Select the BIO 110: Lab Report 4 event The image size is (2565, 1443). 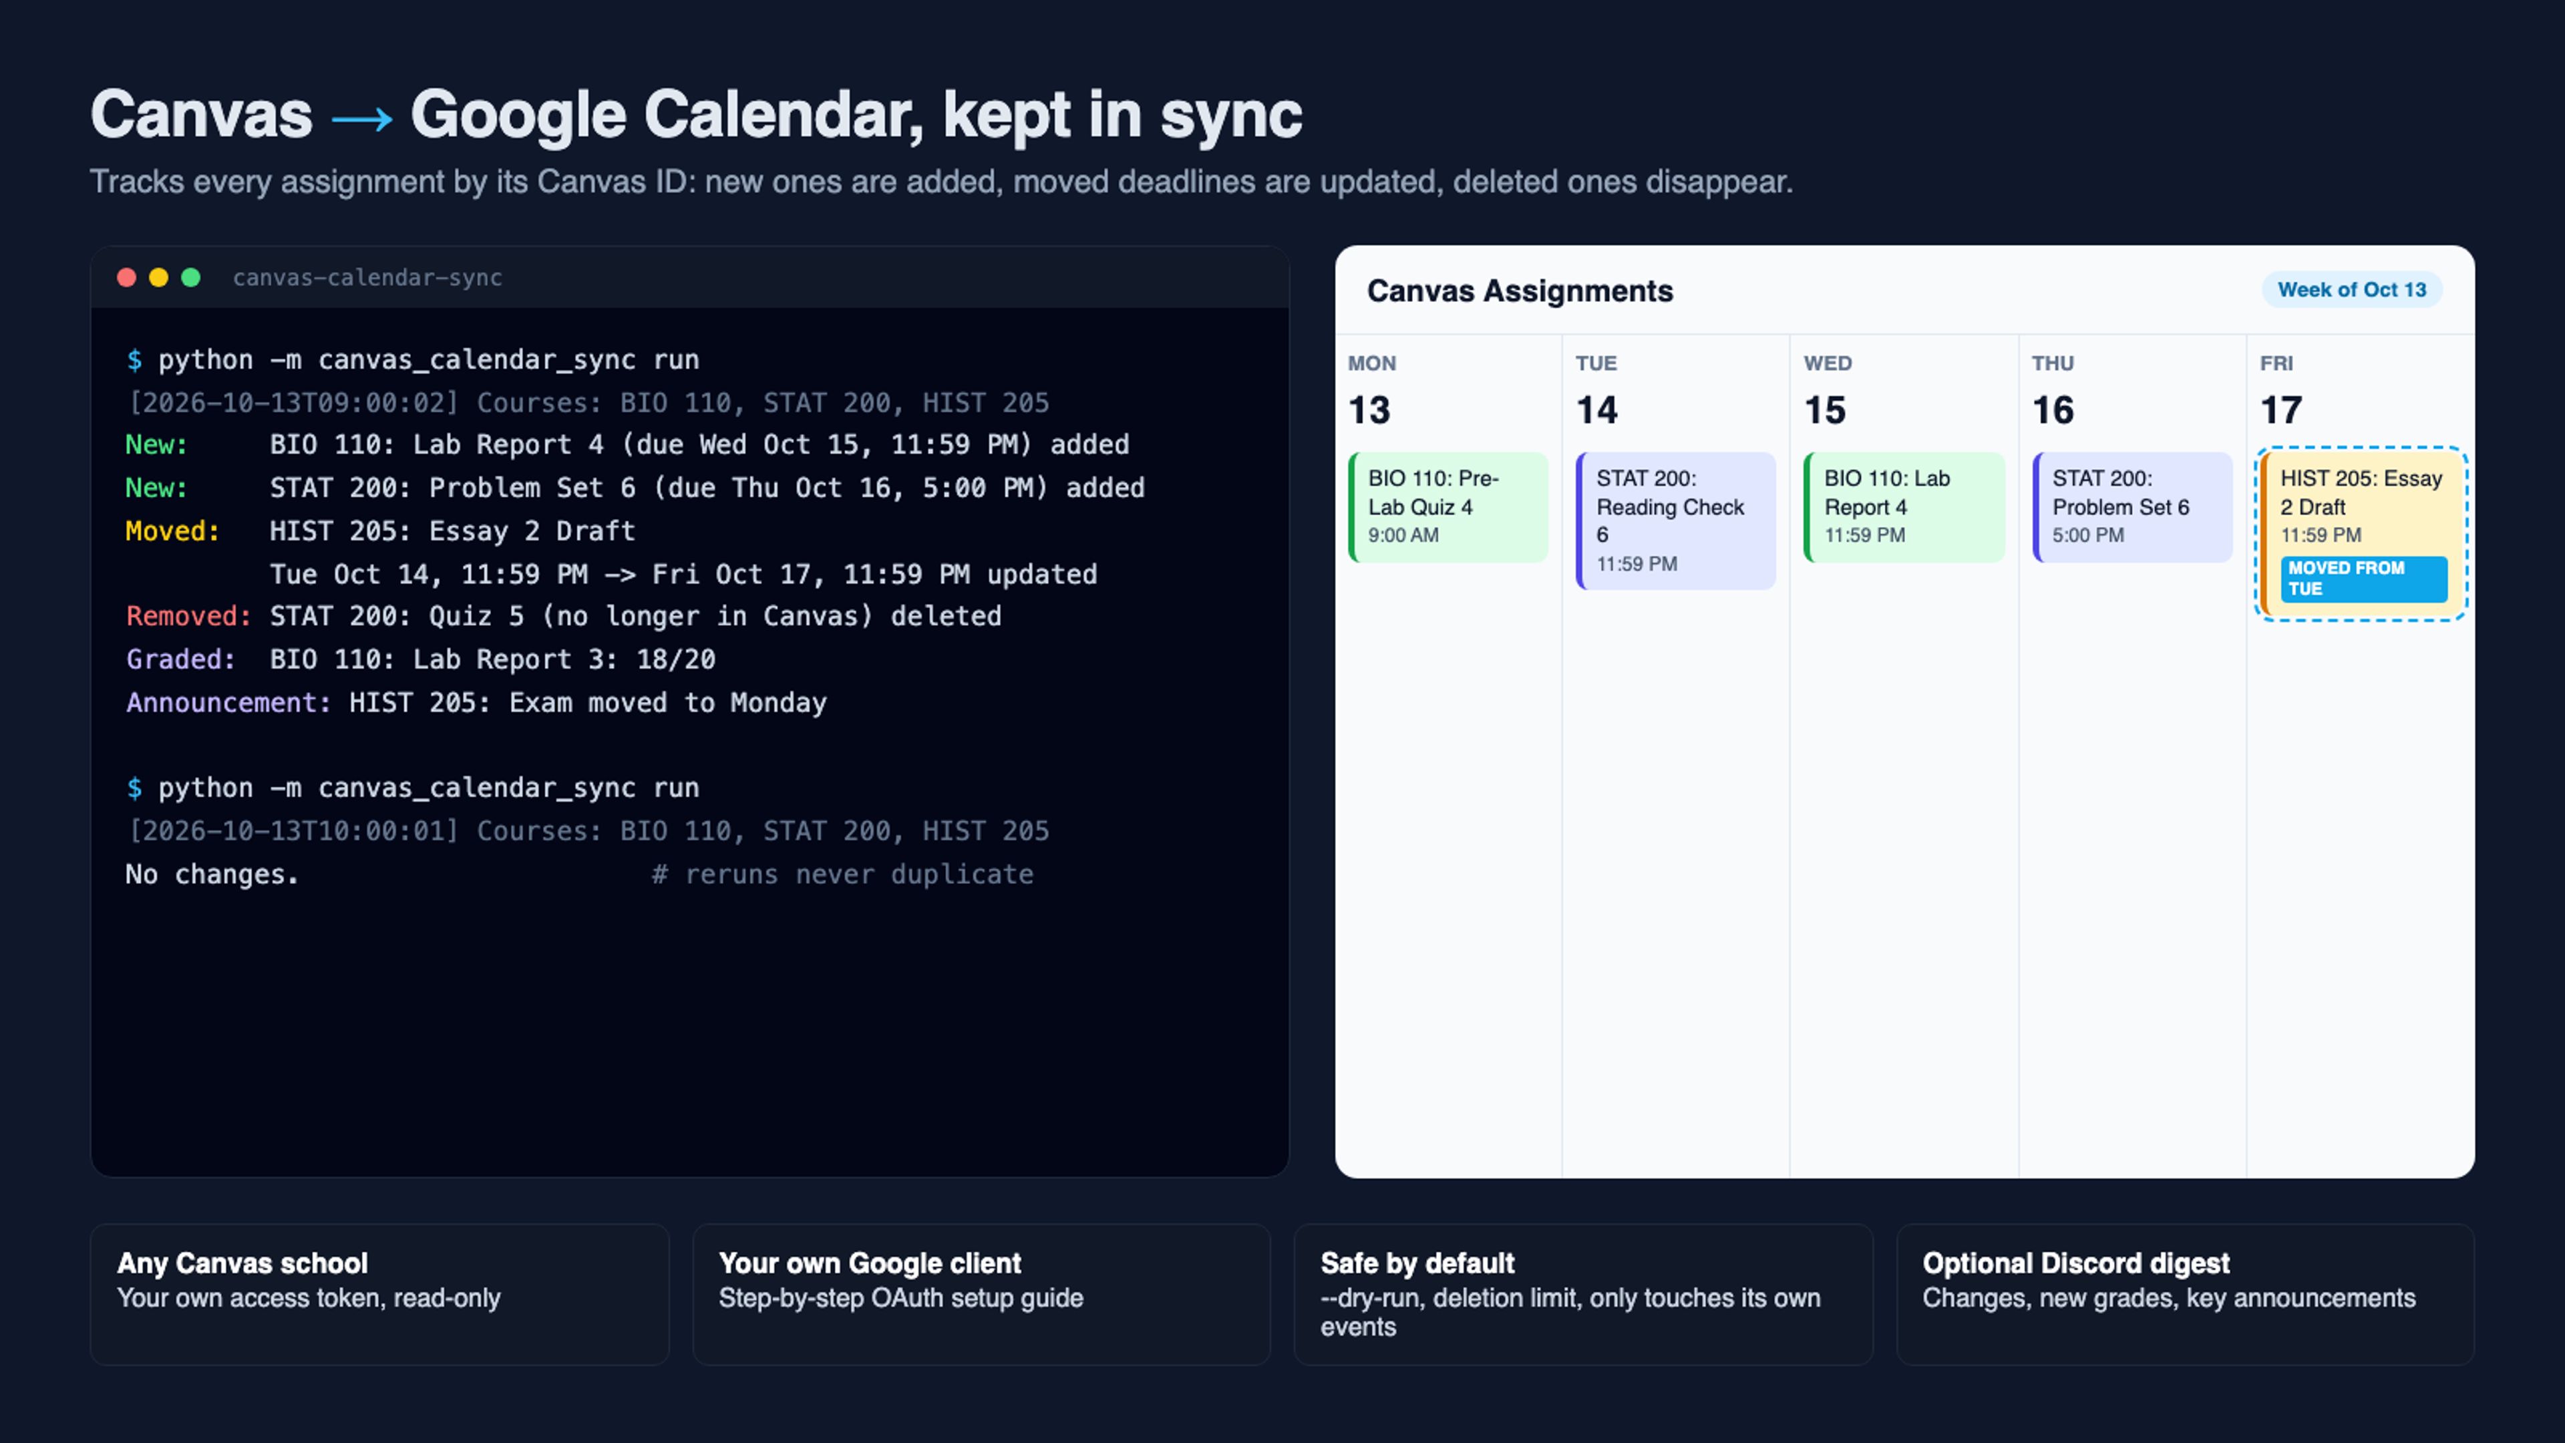point(1904,507)
